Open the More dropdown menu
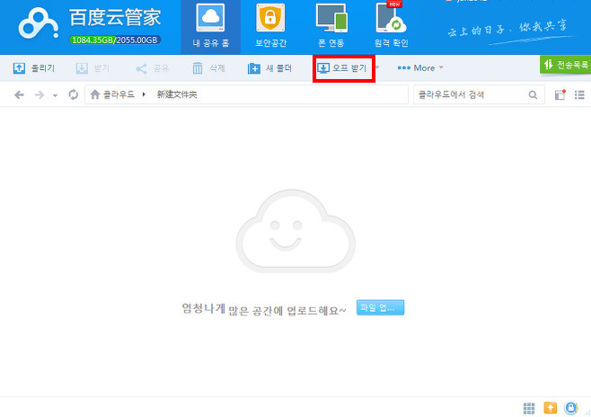The height and width of the screenshot is (417, 591). pyautogui.click(x=420, y=68)
